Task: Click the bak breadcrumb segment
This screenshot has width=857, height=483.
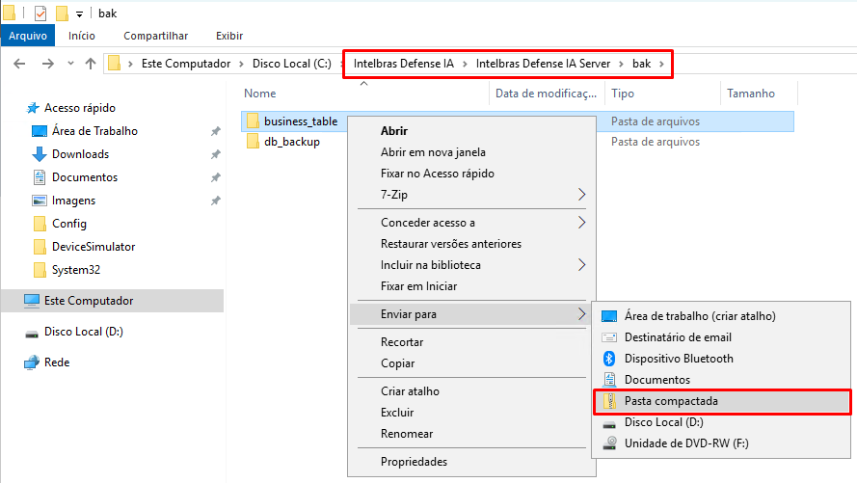Action: tap(642, 64)
